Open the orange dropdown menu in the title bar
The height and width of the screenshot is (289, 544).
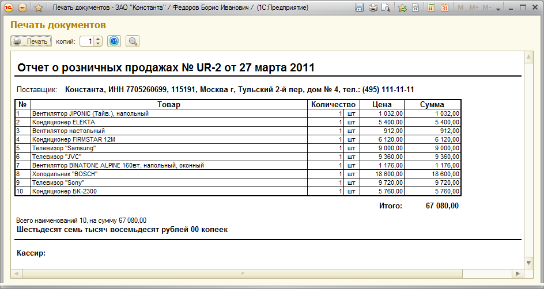22,7
